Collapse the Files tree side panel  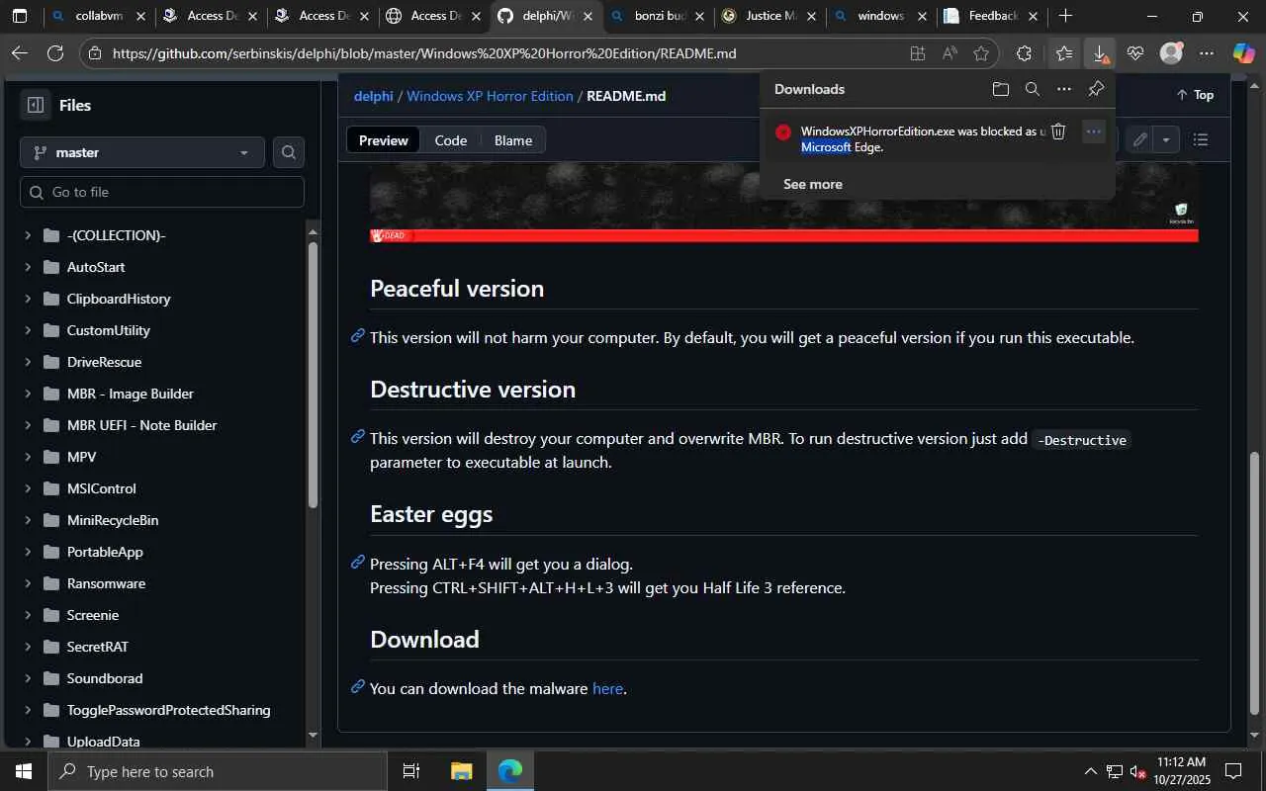[x=35, y=105]
